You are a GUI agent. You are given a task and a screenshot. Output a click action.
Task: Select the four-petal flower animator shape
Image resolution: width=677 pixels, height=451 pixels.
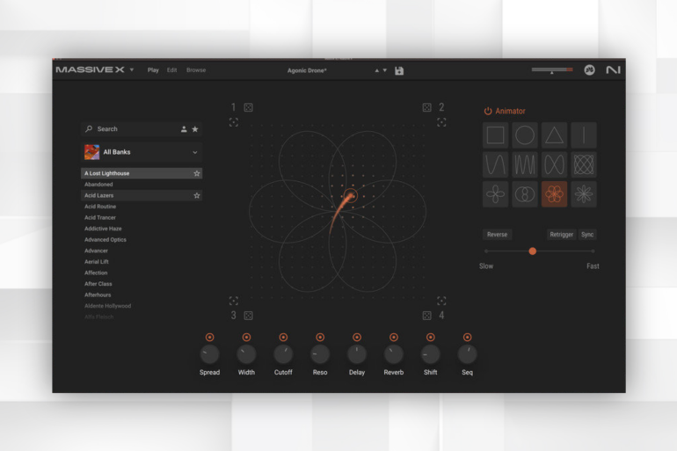point(495,194)
